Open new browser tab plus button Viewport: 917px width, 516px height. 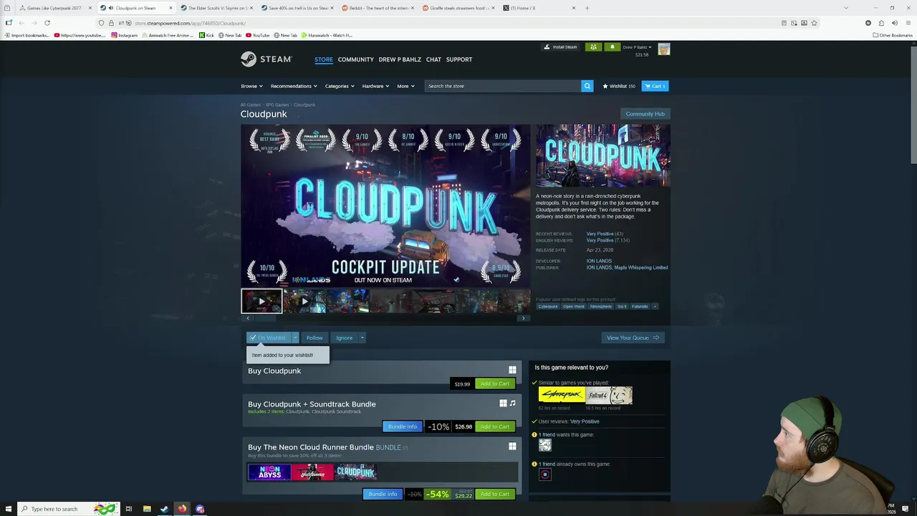click(587, 8)
